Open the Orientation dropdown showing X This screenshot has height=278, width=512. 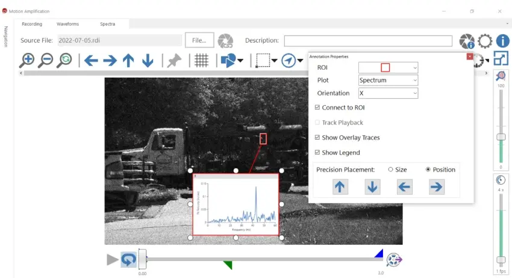point(388,93)
